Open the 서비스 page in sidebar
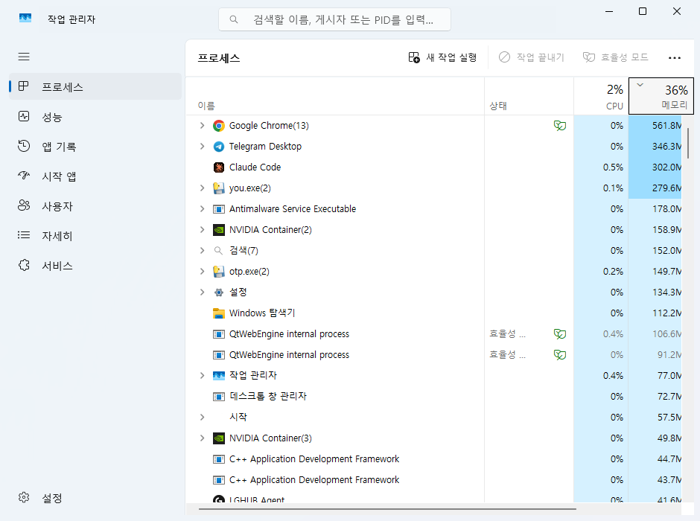Viewport: 700px width, 521px height. click(x=95, y=266)
